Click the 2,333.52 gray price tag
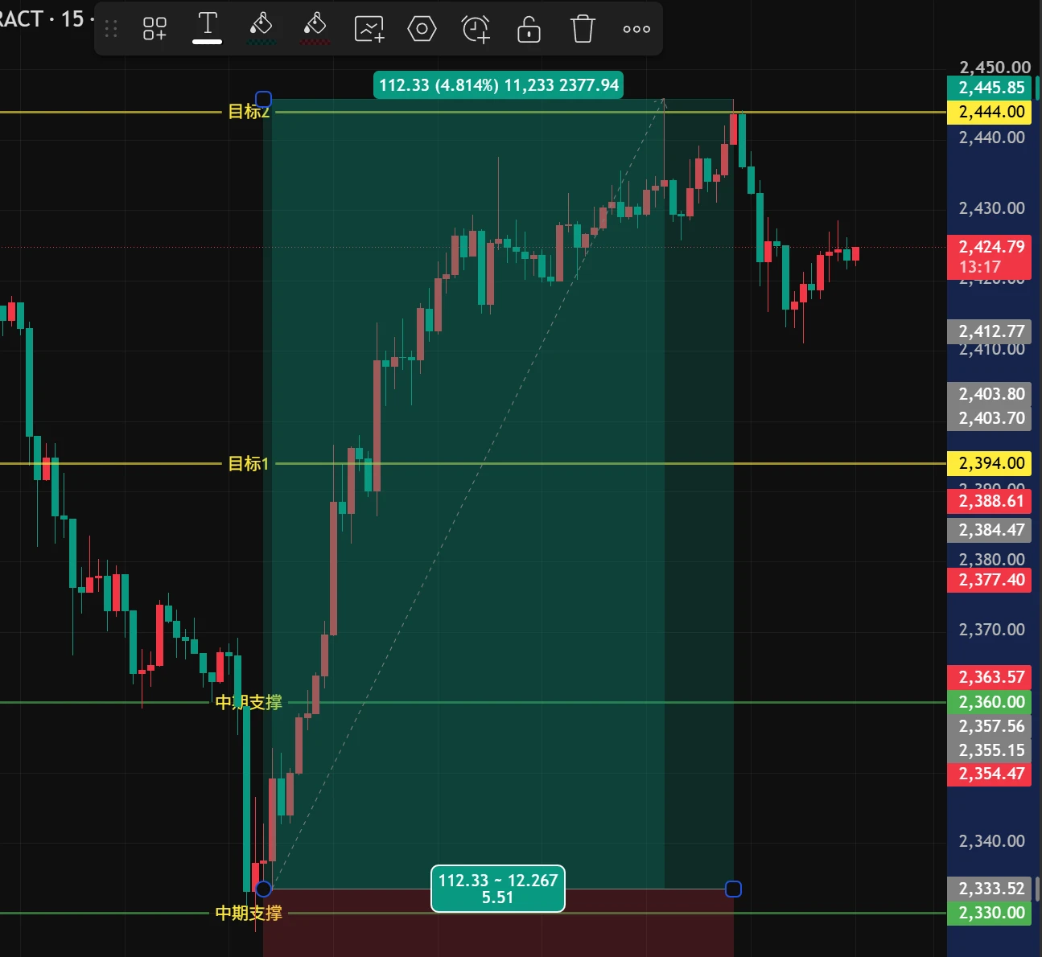This screenshot has height=957, width=1042. pyautogui.click(x=990, y=889)
